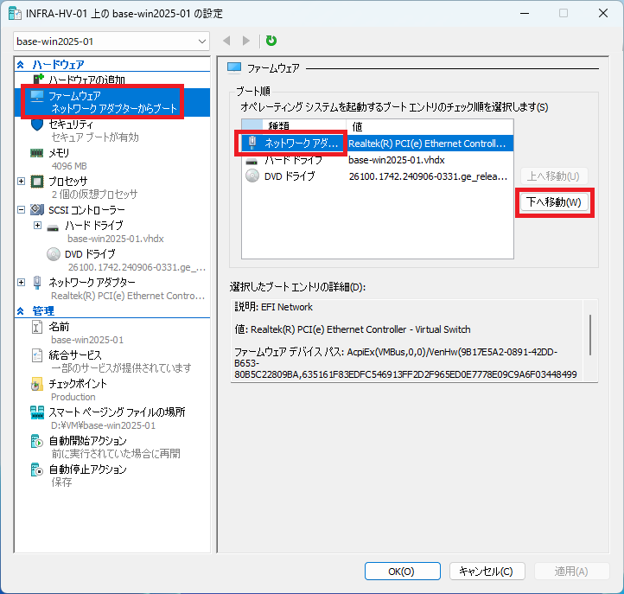
Task: Close the settings window
Action: point(603,13)
